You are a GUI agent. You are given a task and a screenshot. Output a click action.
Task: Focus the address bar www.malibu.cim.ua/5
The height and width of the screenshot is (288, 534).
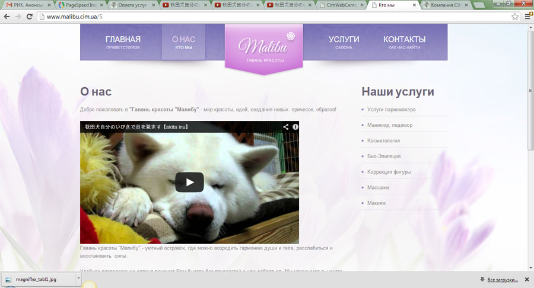point(272,17)
